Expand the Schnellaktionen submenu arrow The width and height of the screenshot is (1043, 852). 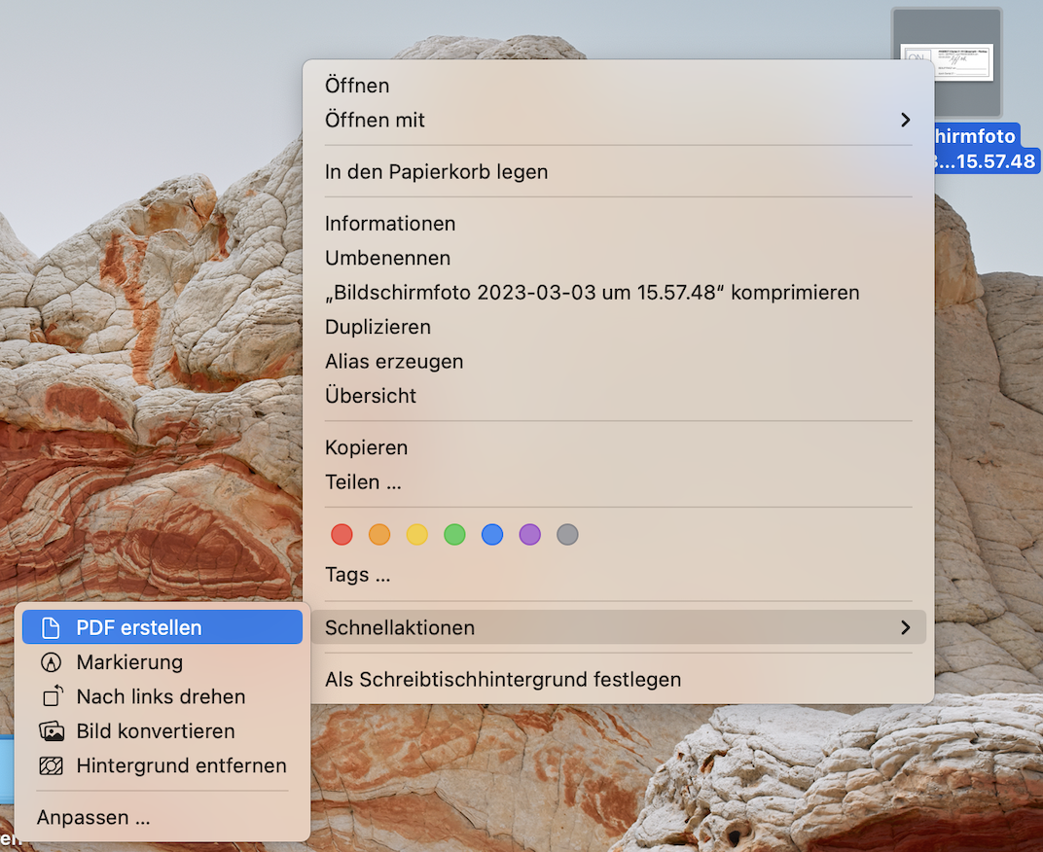[905, 628]
